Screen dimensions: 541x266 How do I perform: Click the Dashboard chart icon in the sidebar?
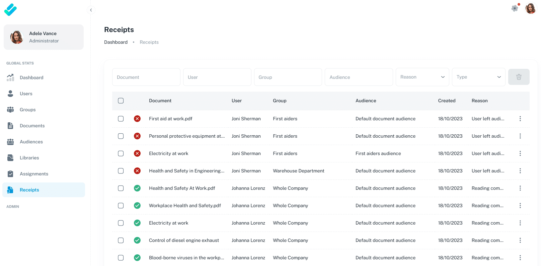click(x=10, y=78)
